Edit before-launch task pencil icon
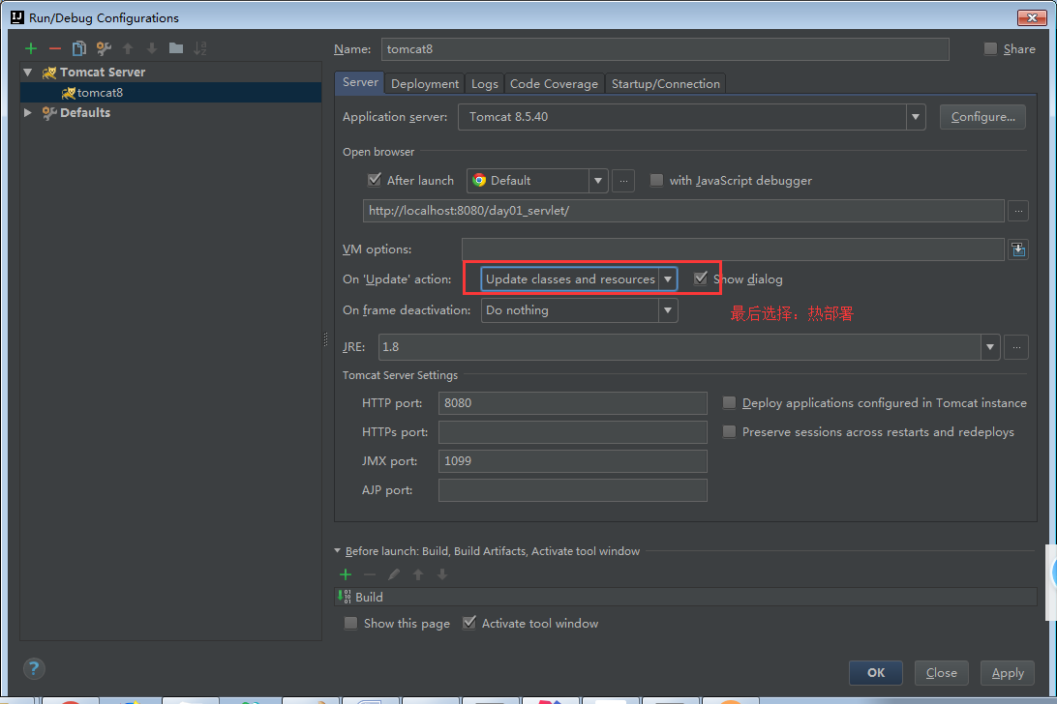Viewport: 1057px width, 704px height. [394, 574]
